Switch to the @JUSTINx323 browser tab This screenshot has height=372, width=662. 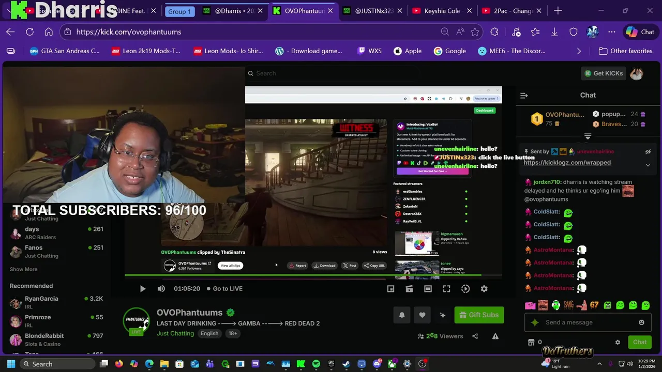[373, 11]
